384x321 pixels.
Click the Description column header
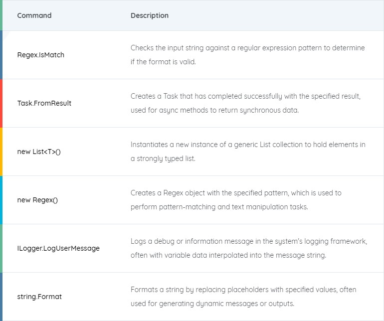(x=150, y=15)
